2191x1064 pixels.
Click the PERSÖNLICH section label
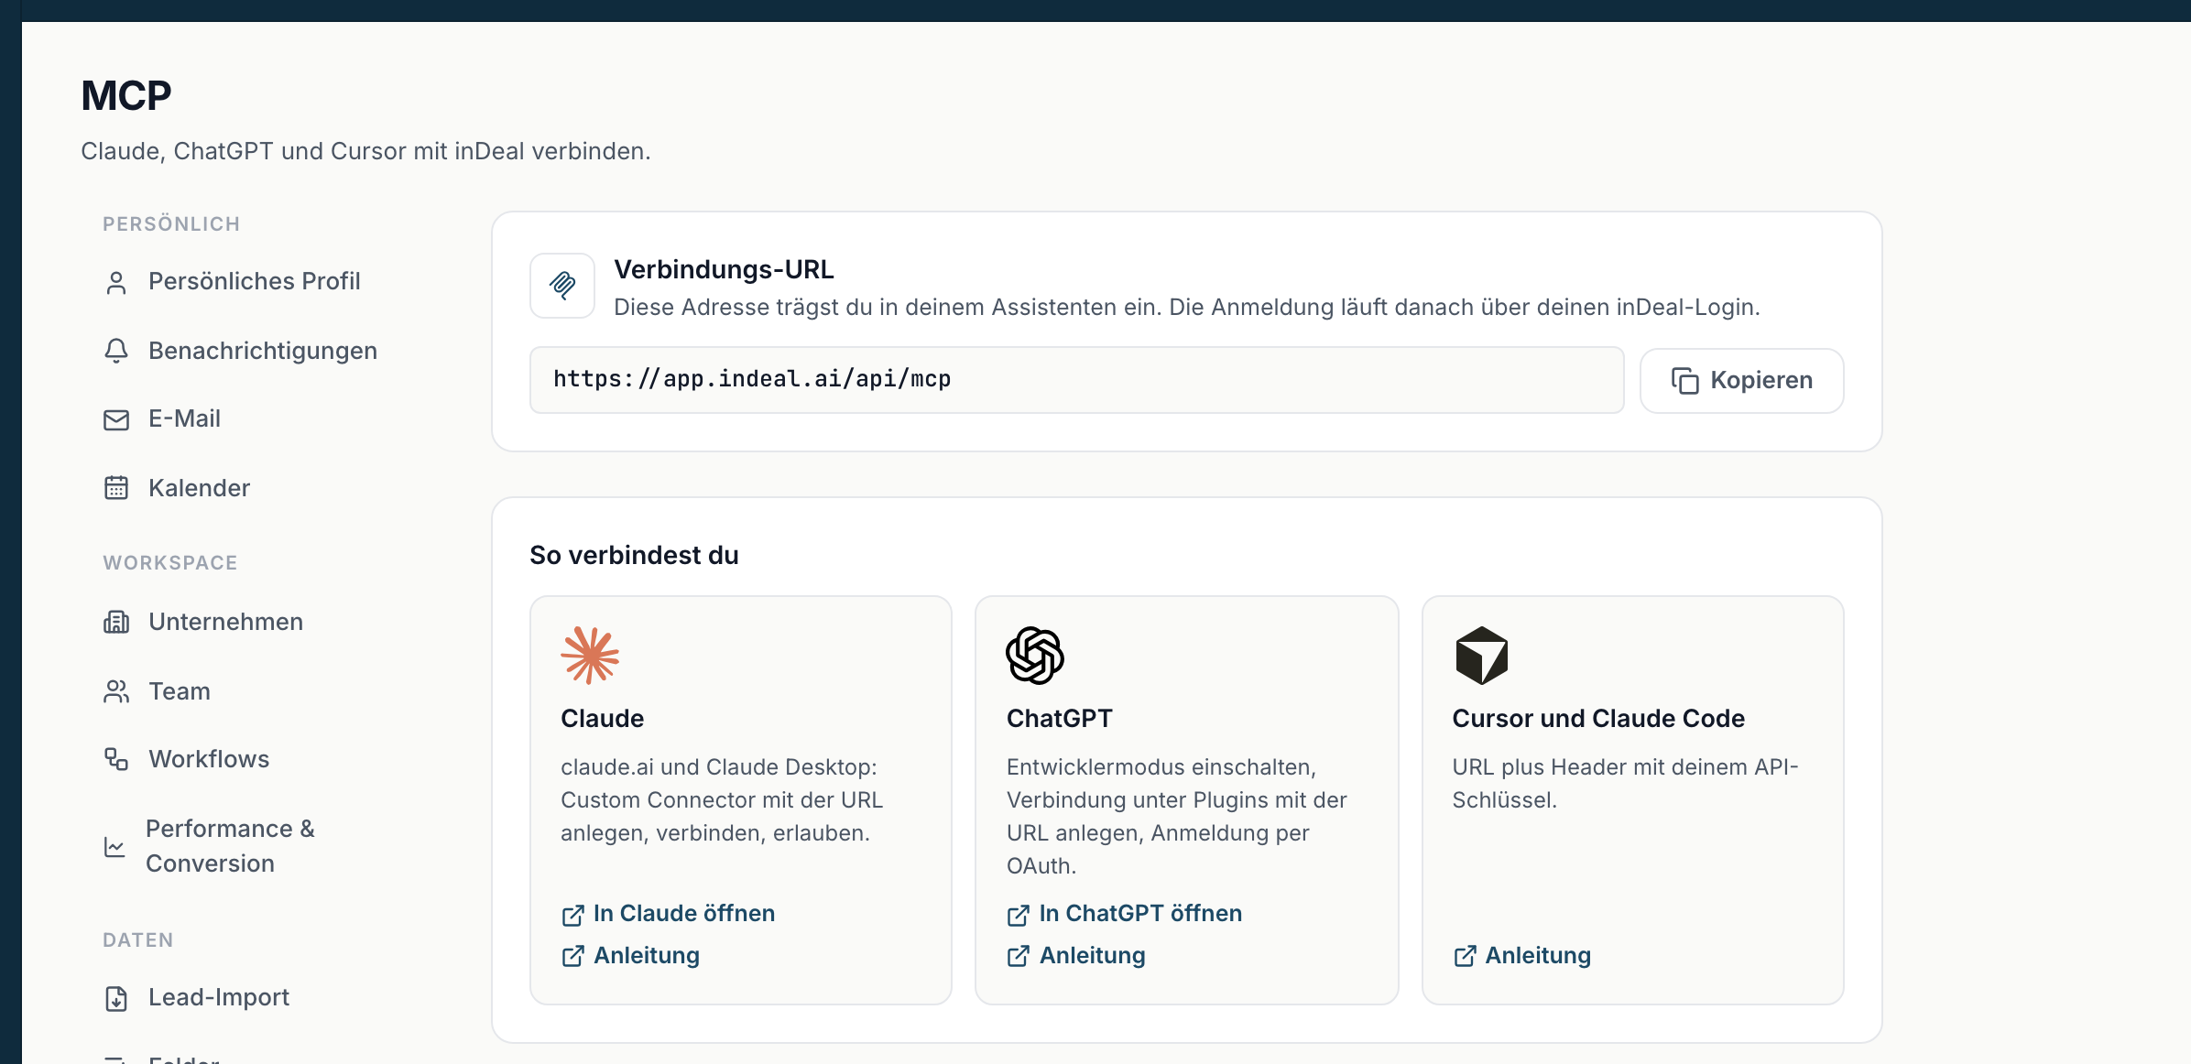pos(171,224)
